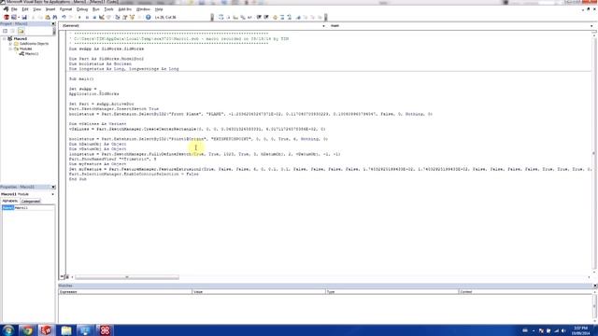
Task: Select the Macro11 module in project tree
Action: 31,54
